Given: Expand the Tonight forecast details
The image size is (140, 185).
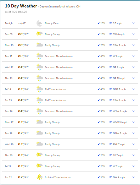Looking at the screenshot, I should click(x=134, y=23).
